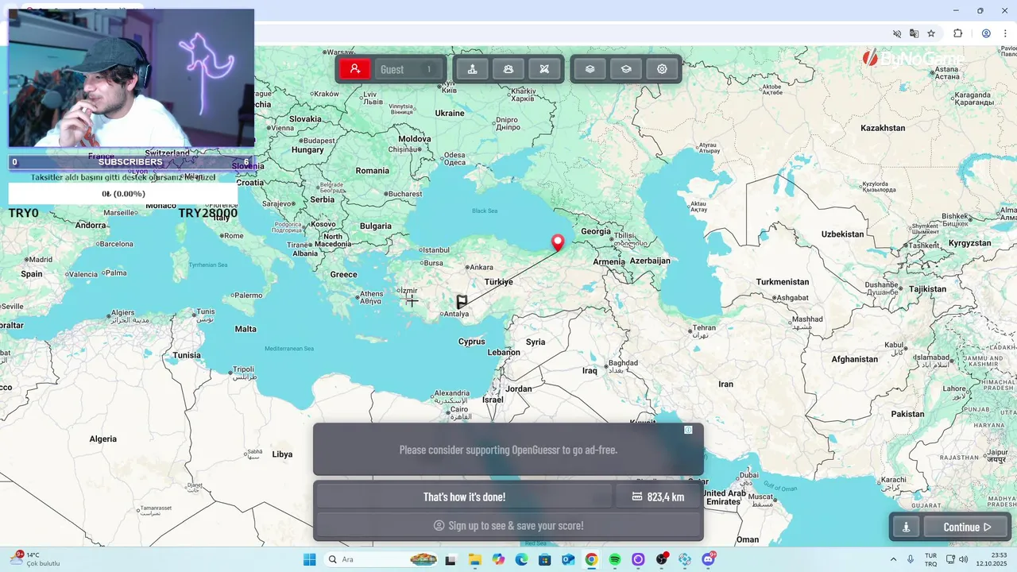Click the Türkiye label on the map

click(x=499, y=282)
